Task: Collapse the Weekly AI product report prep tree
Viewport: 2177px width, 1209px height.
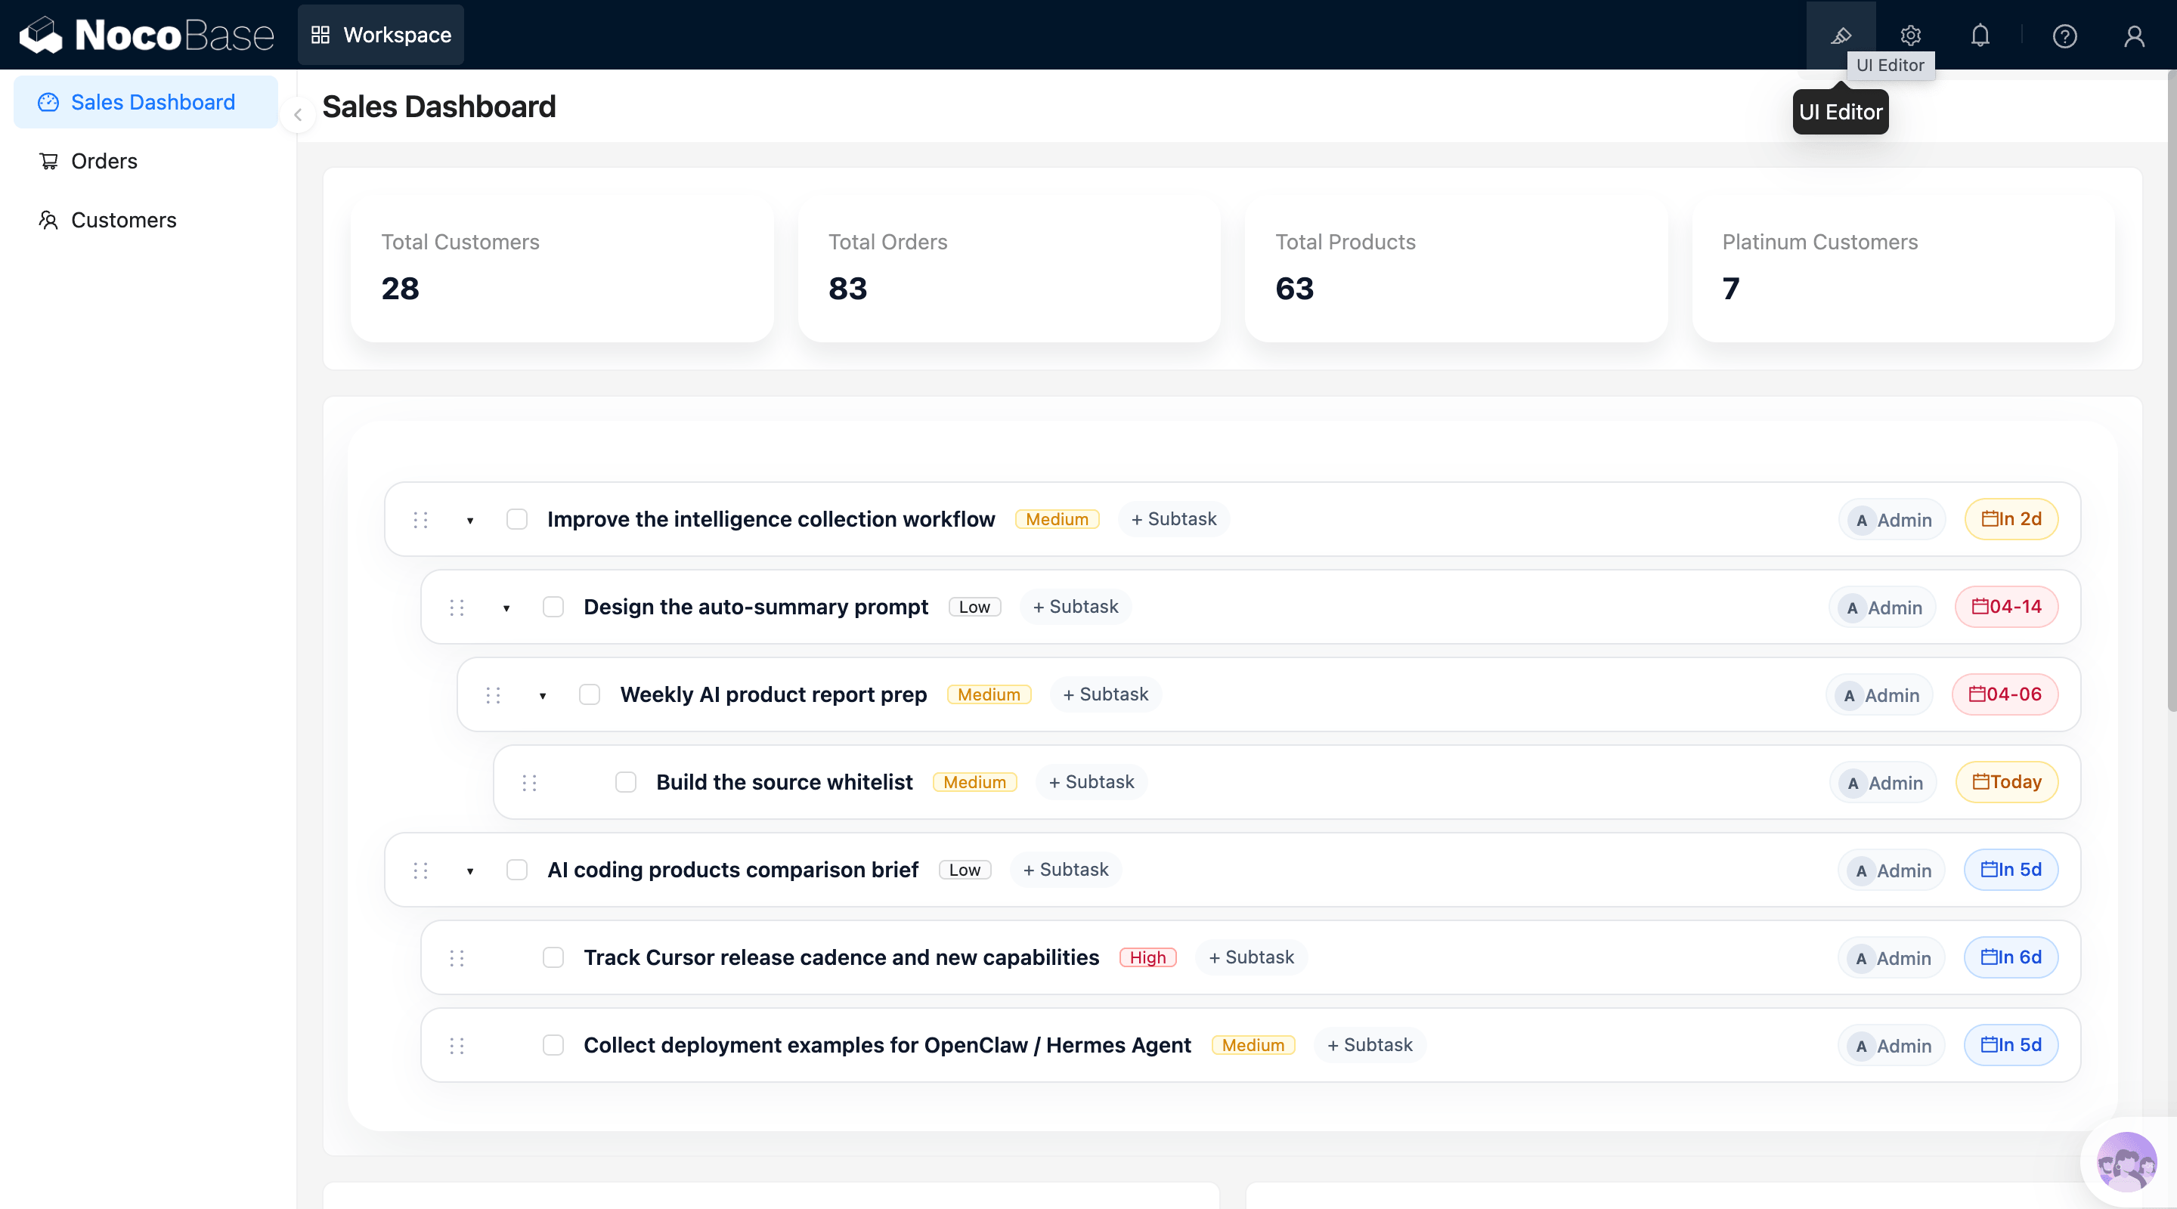Action: pyautogui.click(x=543, y=696)
